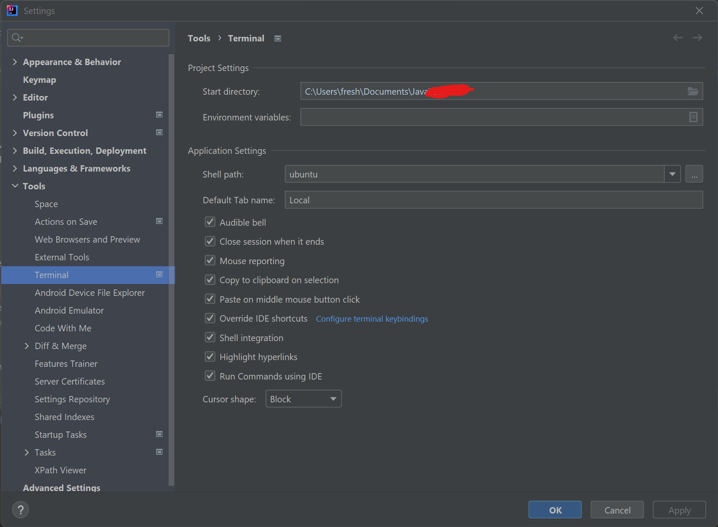This screenshot has height=527, width=718.
Task: Open Configure terminal keybindings link
Action: pyautogui.click(x=371, y=319)
